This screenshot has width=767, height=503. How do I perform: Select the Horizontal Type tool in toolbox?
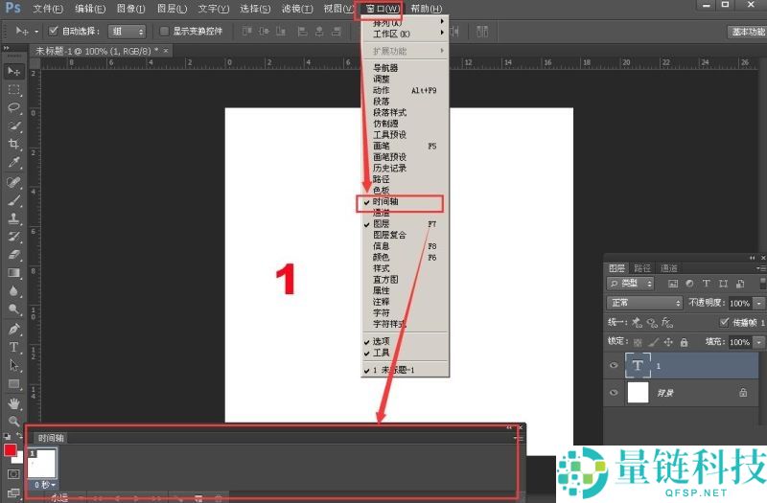tap(14, 347)
